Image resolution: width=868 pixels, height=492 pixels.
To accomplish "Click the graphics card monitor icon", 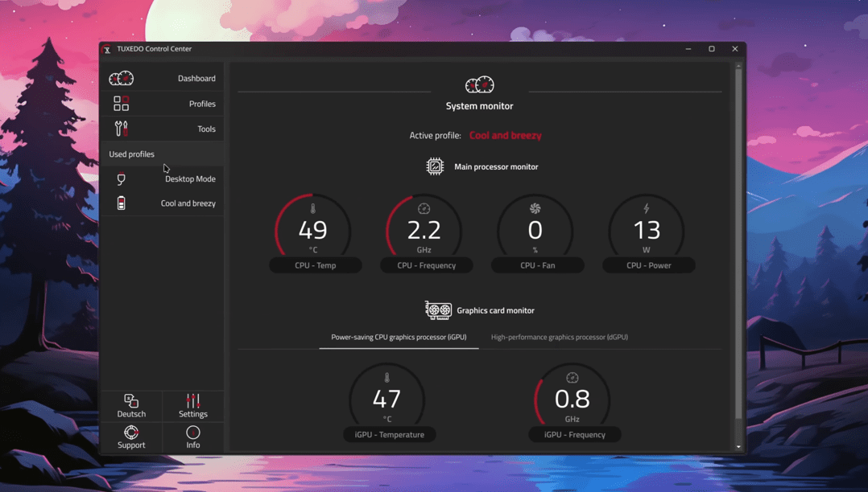I will pyautogui.click(x=438, y=310).
